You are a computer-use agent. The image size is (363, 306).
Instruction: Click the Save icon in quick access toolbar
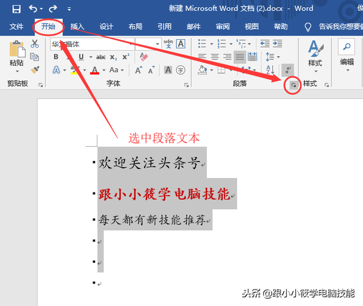click(16, 9)
